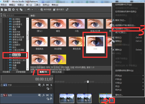This screenshot has height=104, width=145.
Task: Click the New Project toolbar icon
Action: [x=2, y=9]
